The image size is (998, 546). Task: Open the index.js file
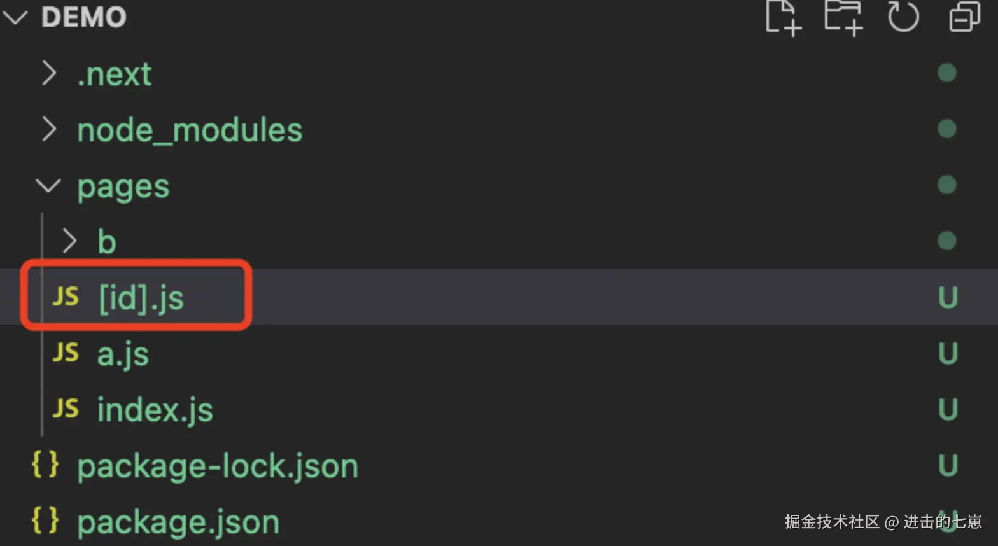(155, 410)
